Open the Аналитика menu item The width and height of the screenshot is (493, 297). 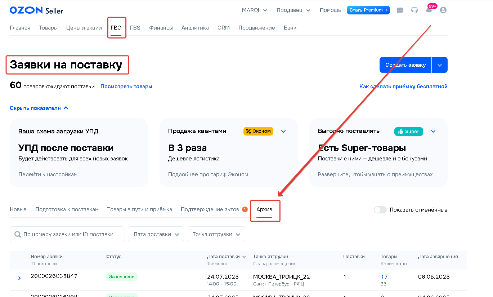click(x=195, y=28)
